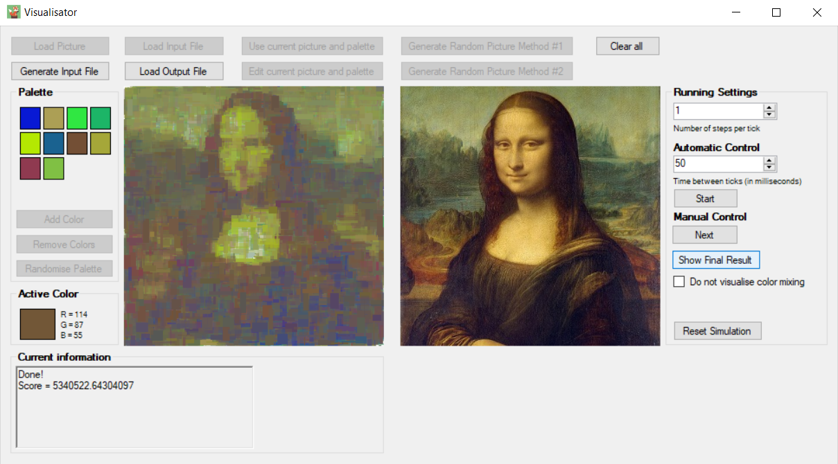Image resolution: width=838 pixels, height=464 pixels.
Task: Select the tan palette color swatch
Action: [54, 118]
